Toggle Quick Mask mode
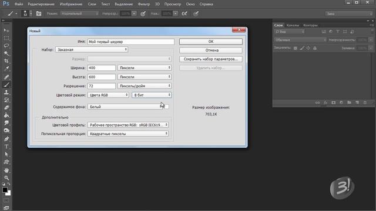 (6, 200)
